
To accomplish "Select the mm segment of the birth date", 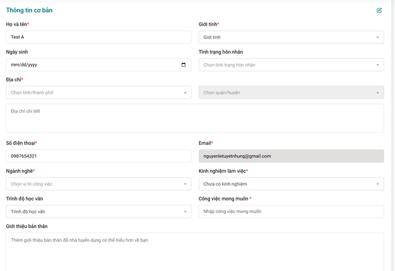I will pyautogui.click(x=15, y=65).
